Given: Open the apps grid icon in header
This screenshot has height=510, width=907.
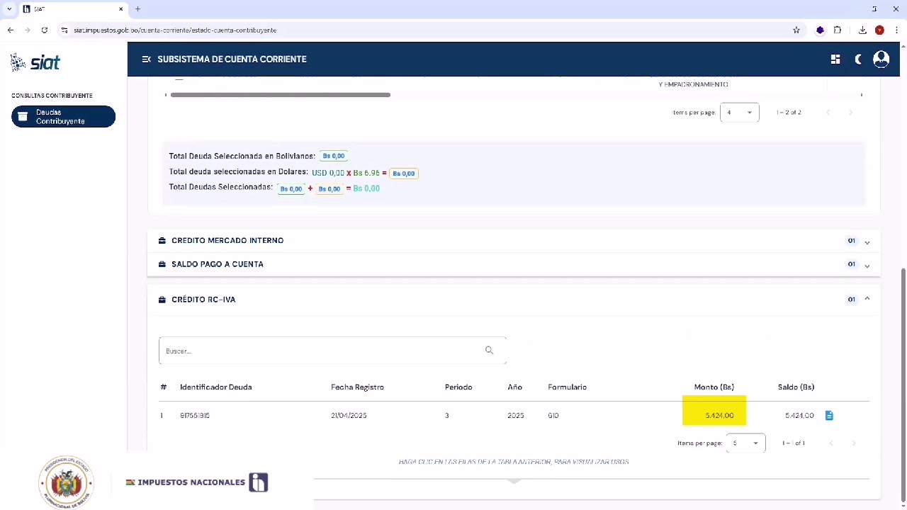Looking at the screenshot, I should coord(835,59).
